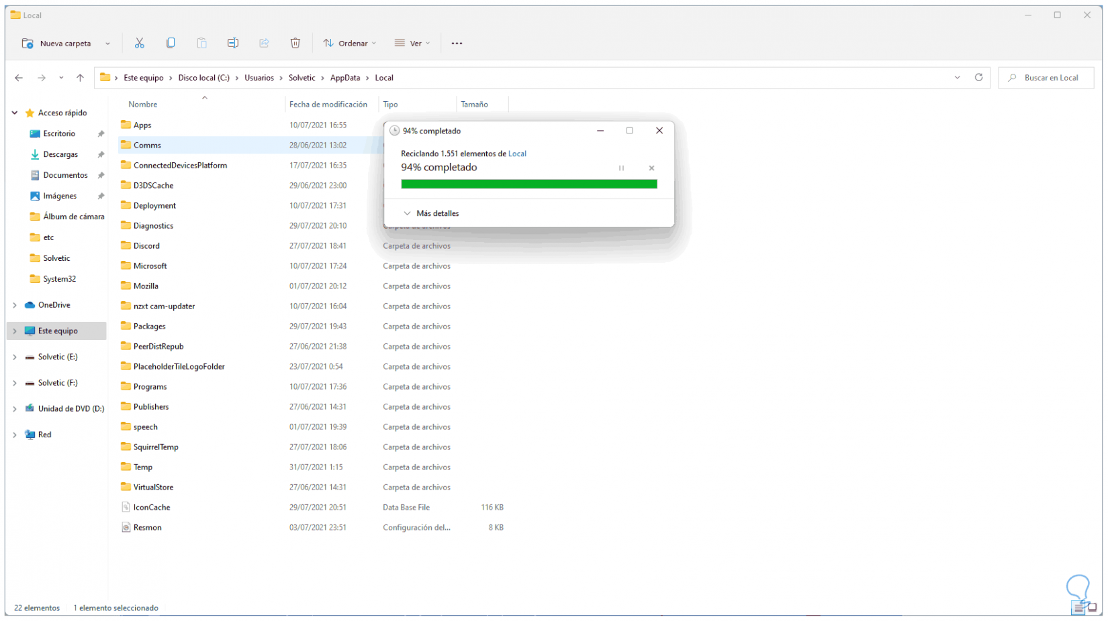Refresh the Local folder view
The width and height of the screenshot is (1108, 621).
978,78
